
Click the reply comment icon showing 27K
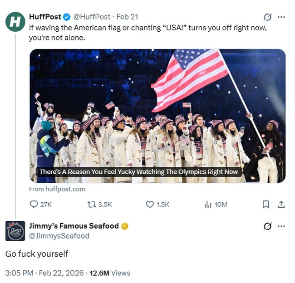[34, 205]
